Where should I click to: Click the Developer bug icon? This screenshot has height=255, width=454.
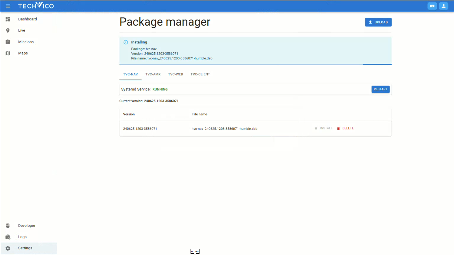(x=8, y=226)
